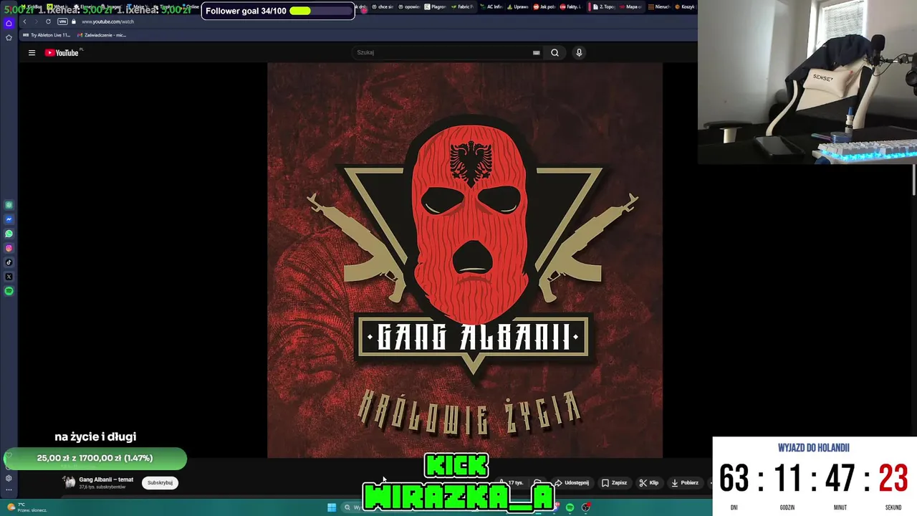Switch to the Plagron browser tab
This screenshot has height=516, width=917.
pos(436,6)
